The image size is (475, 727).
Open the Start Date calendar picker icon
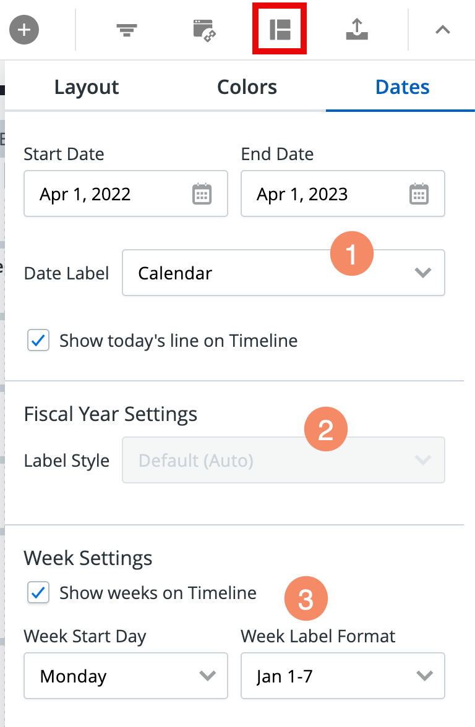[x=202, y=193]
